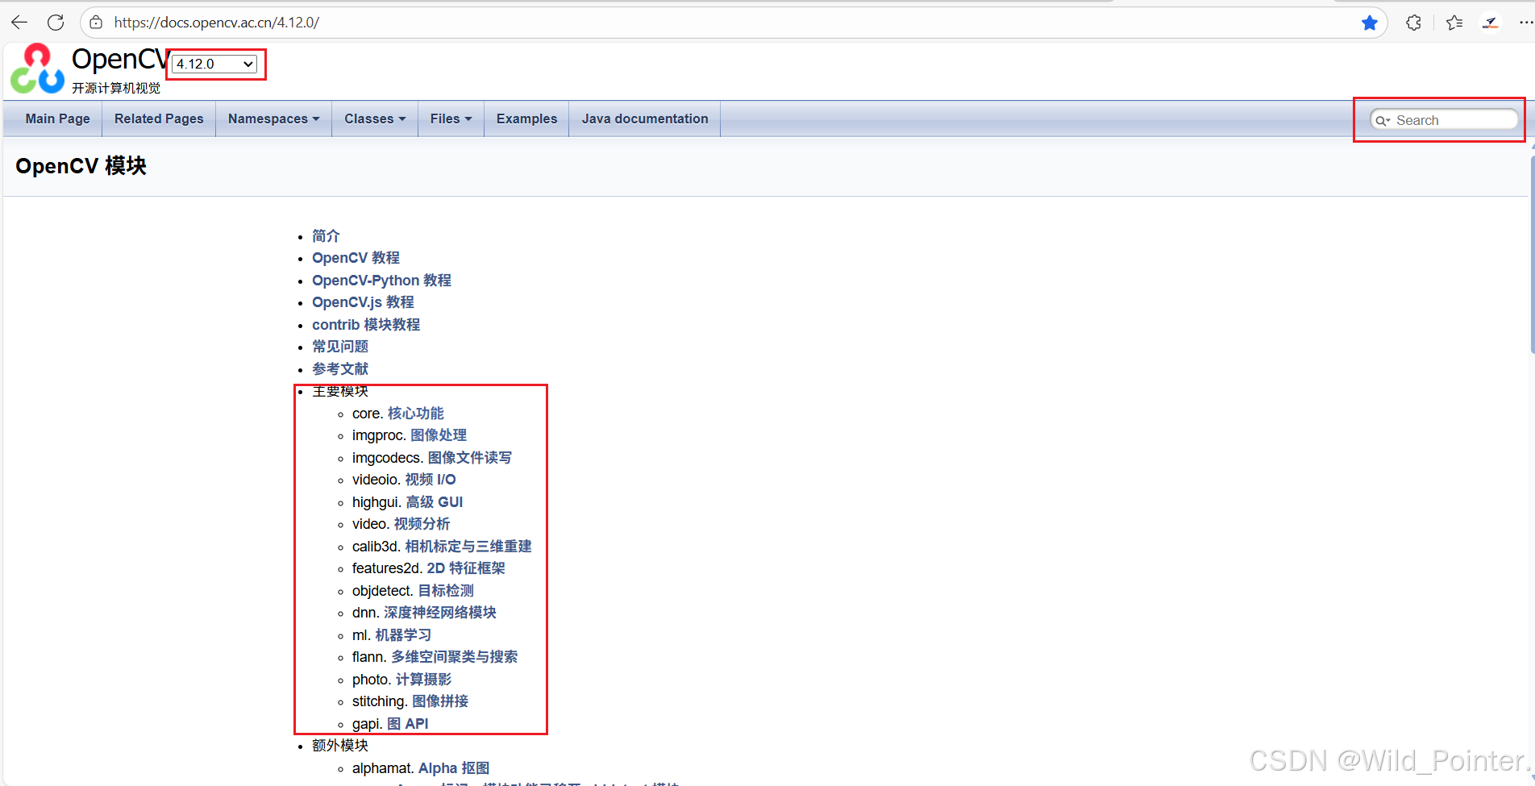Click the blue favorite star icon
Image resolution: width=1535 pixels, height=786 pixels.
pyautogui.click(x=1369, y=23)
